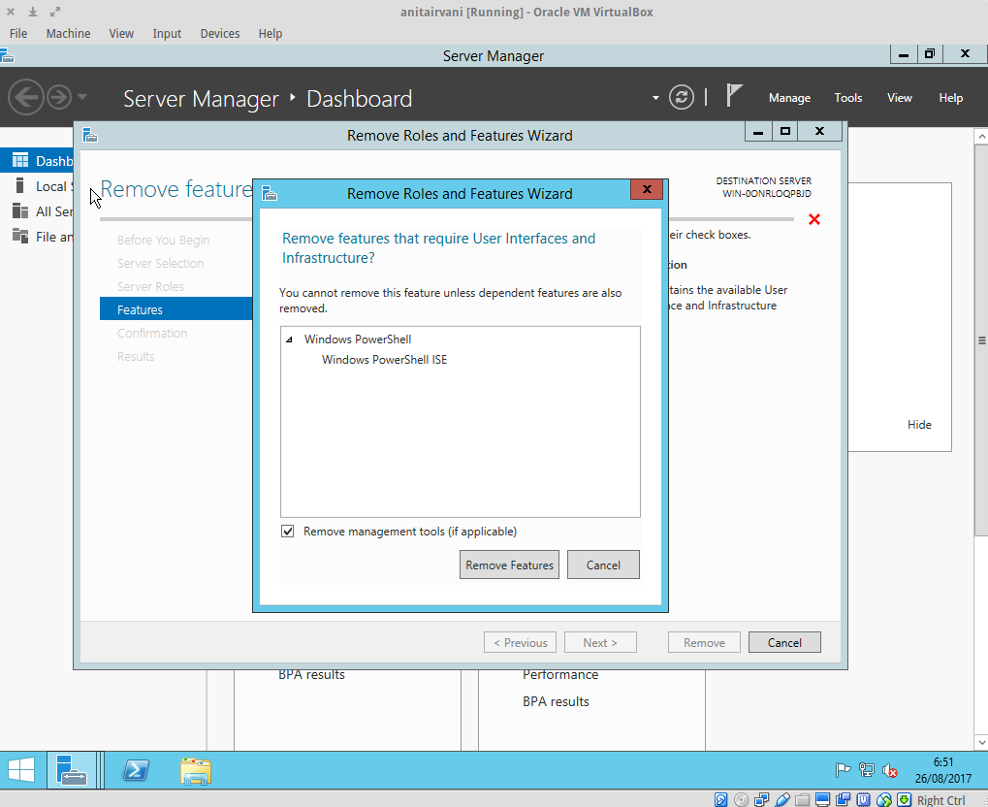Click the Remove Features button
988x807 pixels.
click(x=509, y=565)
